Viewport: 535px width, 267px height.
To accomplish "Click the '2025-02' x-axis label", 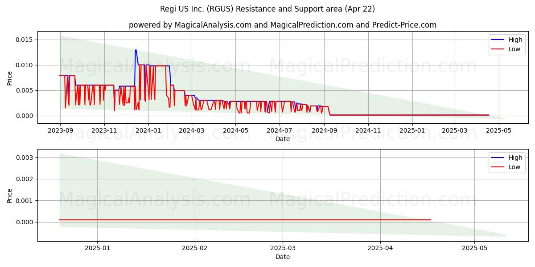I will pos(195,249).
